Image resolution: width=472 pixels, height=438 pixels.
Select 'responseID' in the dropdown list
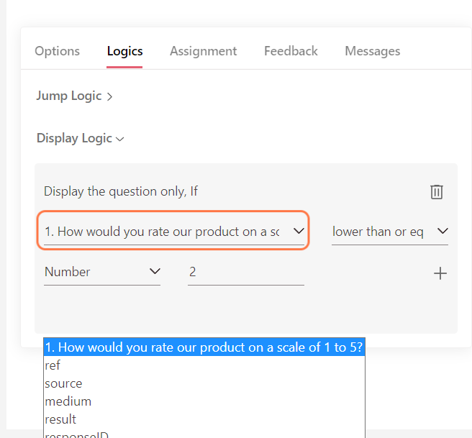78,434
